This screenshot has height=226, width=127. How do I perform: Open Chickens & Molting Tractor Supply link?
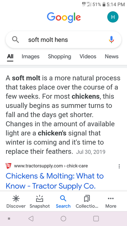(x=55, y=181)
